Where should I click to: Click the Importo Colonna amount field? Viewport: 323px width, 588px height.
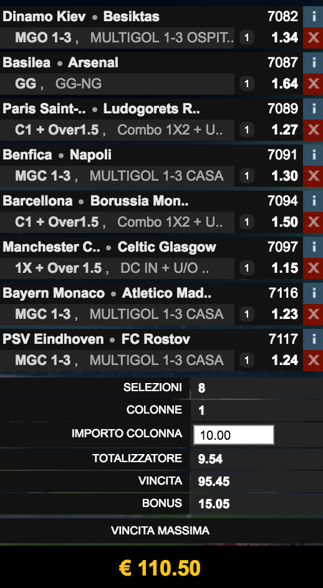(234, 435)
